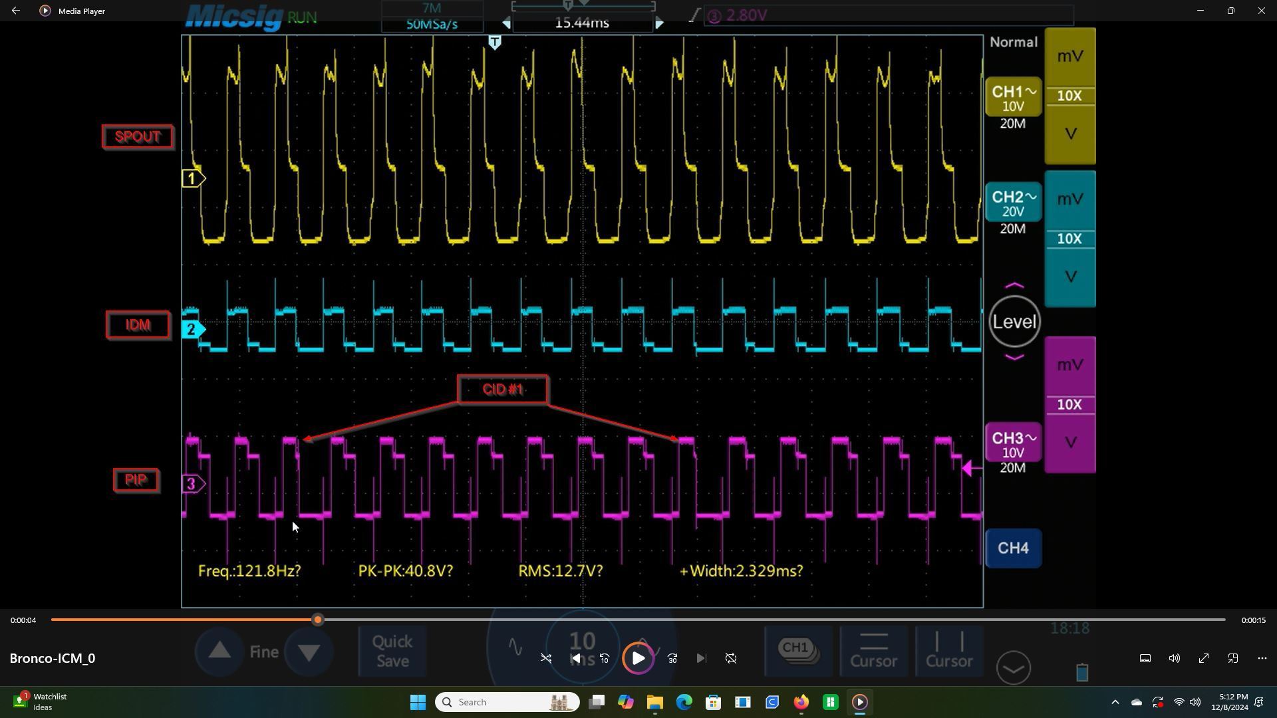Toggle the repeat mode icon
Screen dimensions: 1277x718
click(731, 658)
